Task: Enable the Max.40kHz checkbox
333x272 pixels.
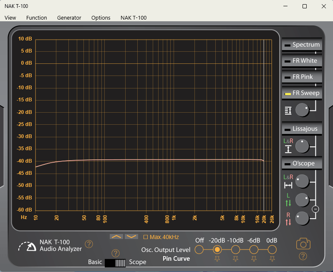Action: tap(146, 237)
